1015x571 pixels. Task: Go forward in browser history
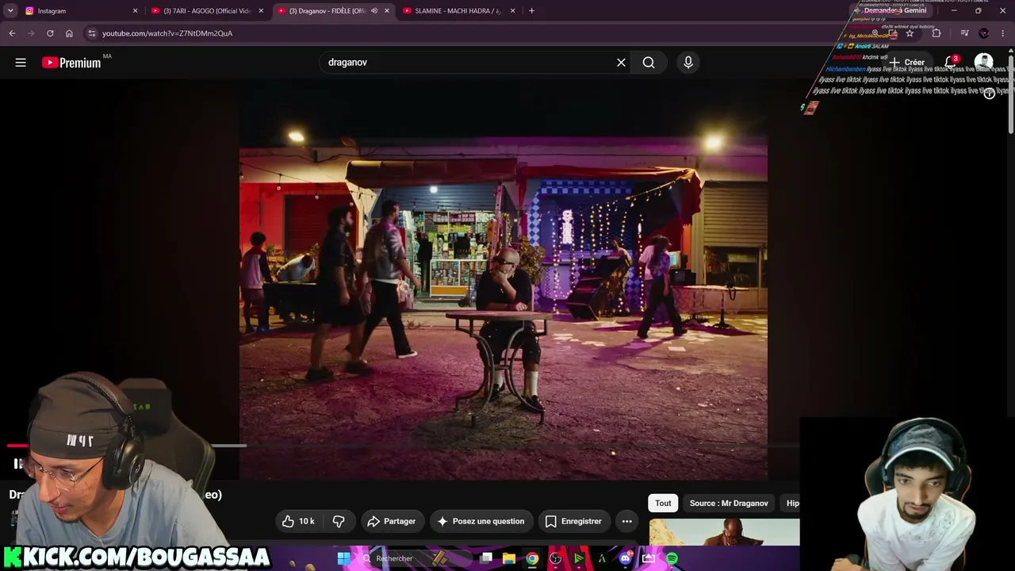point(31,33)
